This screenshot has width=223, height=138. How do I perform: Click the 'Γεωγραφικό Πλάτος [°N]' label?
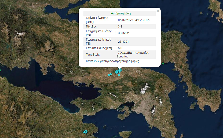tap(99, 33)
